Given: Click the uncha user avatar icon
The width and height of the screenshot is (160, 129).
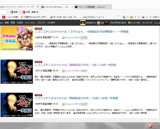Looking at the screenshot, I should click(83, 23).
